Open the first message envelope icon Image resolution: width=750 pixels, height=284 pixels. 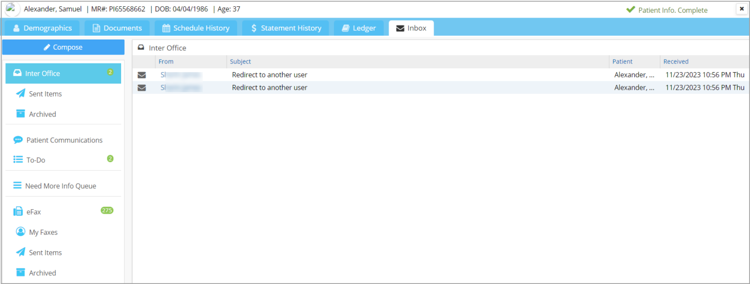tap(142, 75)
